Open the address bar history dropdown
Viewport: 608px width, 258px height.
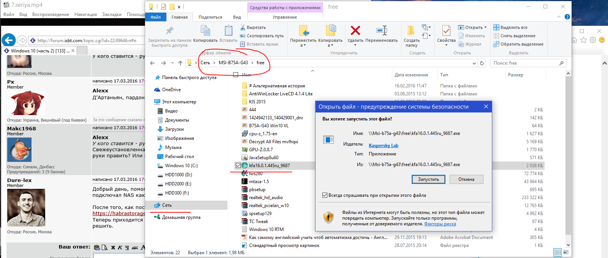click(x=474, y=63)
